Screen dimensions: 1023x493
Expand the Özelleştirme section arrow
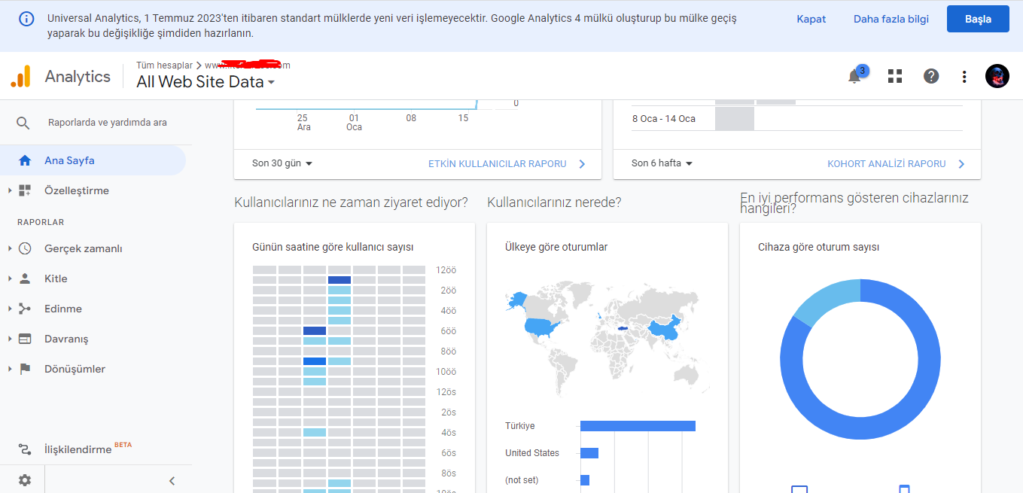pos(10,190)
